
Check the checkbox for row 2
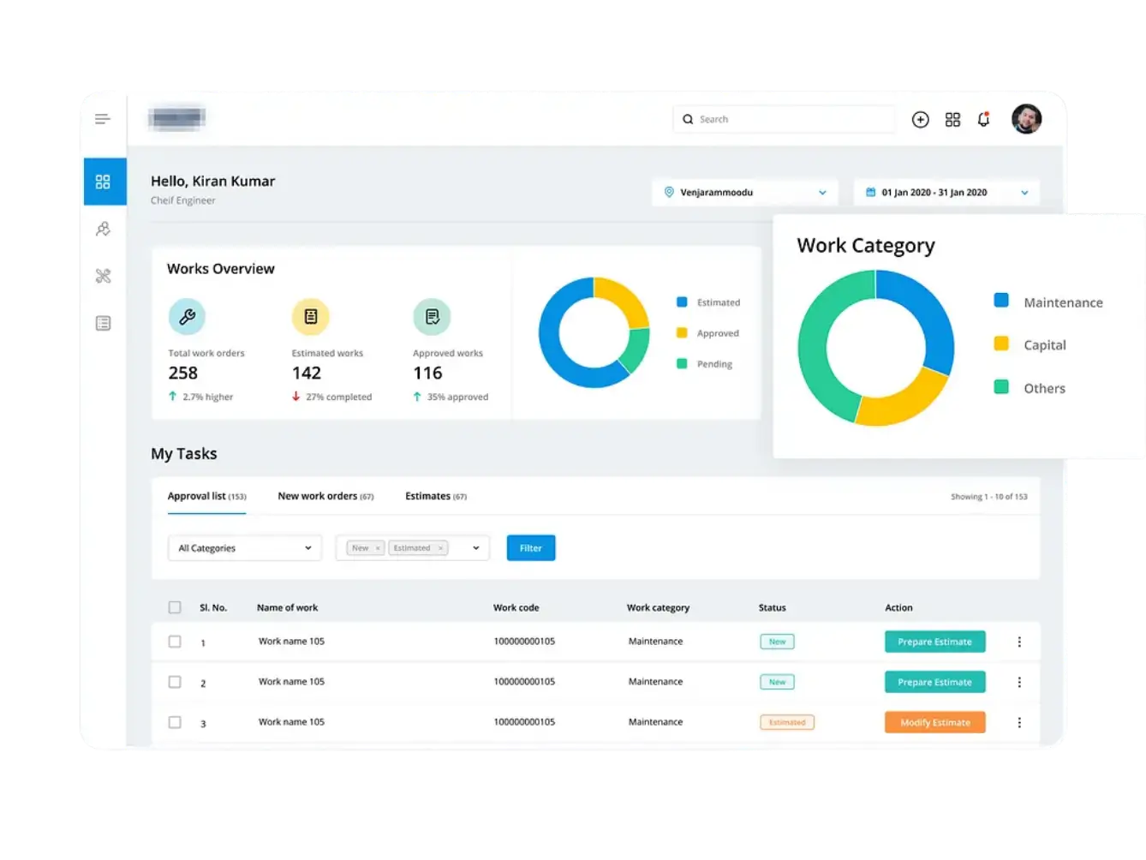click(175, 682)
